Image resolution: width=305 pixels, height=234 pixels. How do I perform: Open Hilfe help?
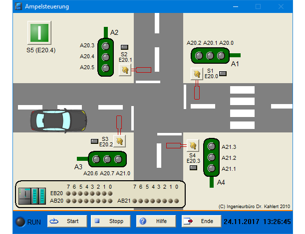pos(156,221)
